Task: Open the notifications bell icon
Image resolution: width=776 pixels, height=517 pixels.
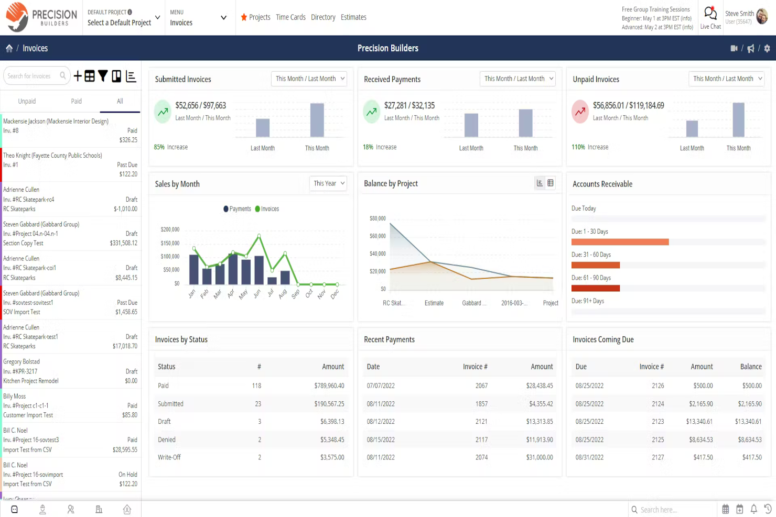Action: point(753,509)
